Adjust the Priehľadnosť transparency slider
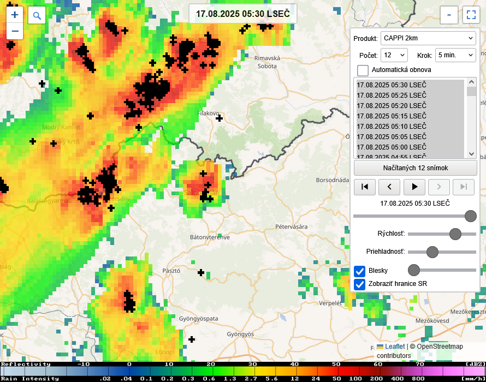486x382 pixels. point(432,252)
